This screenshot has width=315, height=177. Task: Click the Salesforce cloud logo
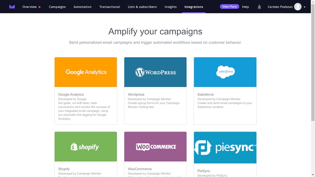(225, 72)
